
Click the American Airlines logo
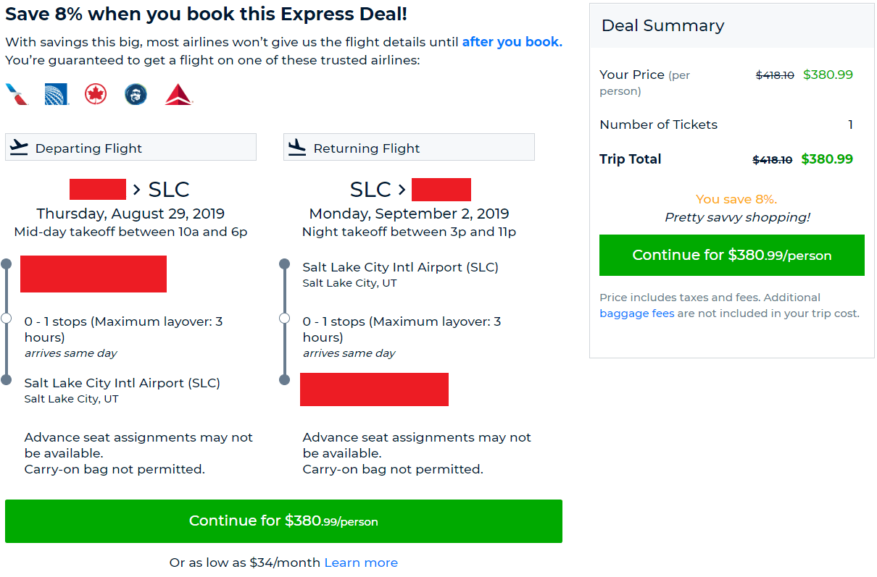click(x=16, y=94)
